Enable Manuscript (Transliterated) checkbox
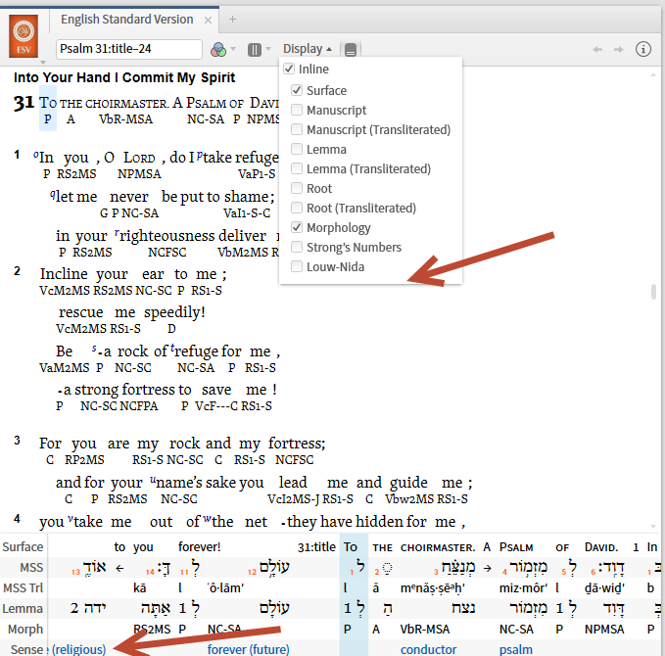Screen dimensions: 665x656 coord(297,129)
